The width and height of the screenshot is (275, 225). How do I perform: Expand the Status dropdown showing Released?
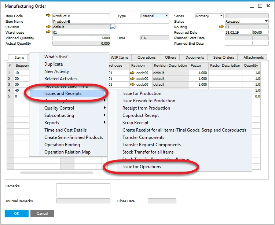[x=266, y=21]
